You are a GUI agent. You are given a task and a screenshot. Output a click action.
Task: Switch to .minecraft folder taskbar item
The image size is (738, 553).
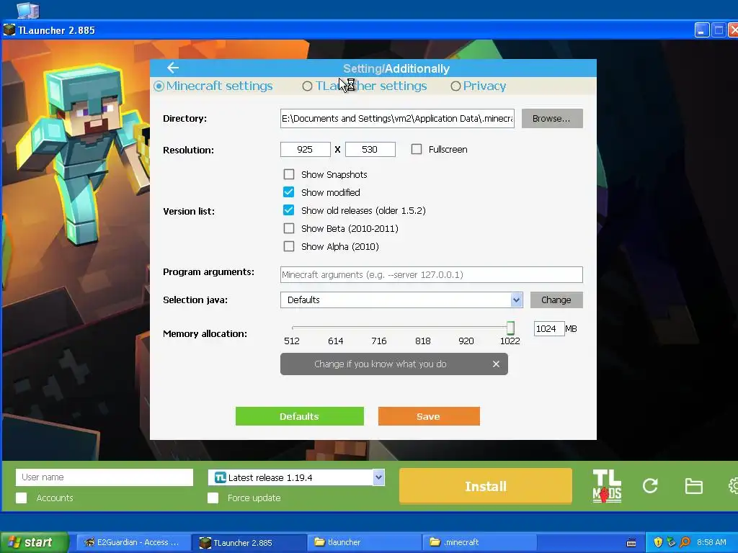tap(480, 543)
